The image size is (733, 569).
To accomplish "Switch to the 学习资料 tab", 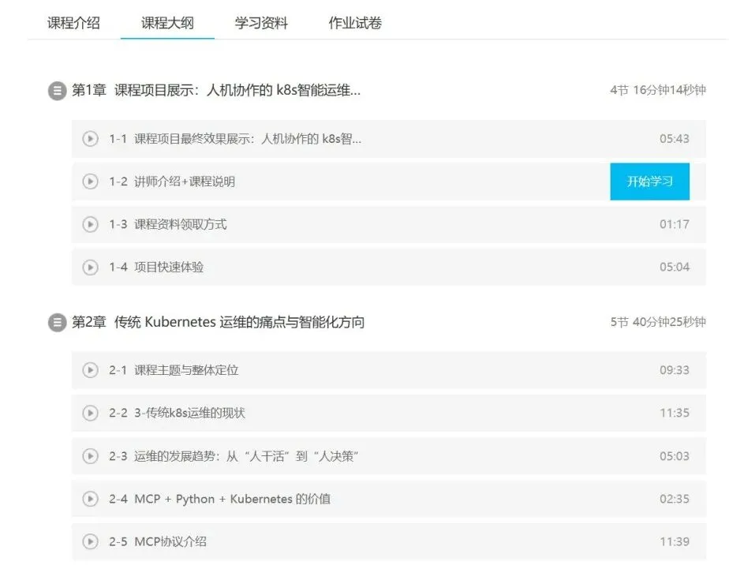I will point(261,23).
